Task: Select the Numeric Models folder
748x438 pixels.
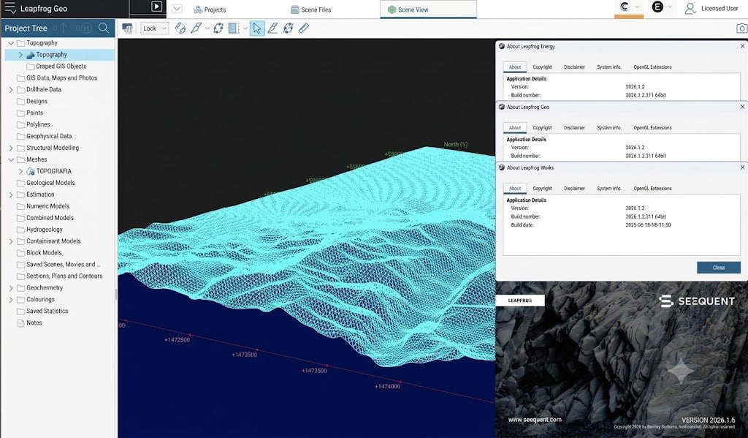Action: coord(43,206)
